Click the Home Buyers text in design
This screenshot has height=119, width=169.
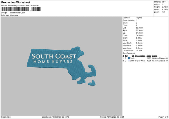pos(53,61)
